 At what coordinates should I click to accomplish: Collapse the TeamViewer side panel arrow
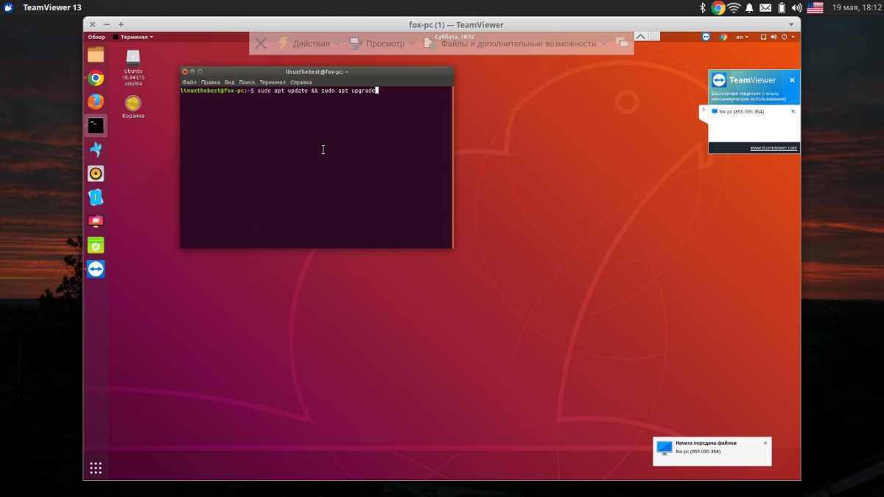tap(704, 110)
